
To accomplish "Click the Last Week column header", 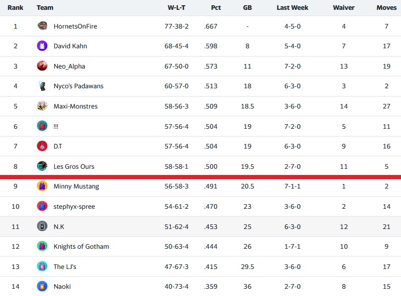I will [x=292, y=8].
